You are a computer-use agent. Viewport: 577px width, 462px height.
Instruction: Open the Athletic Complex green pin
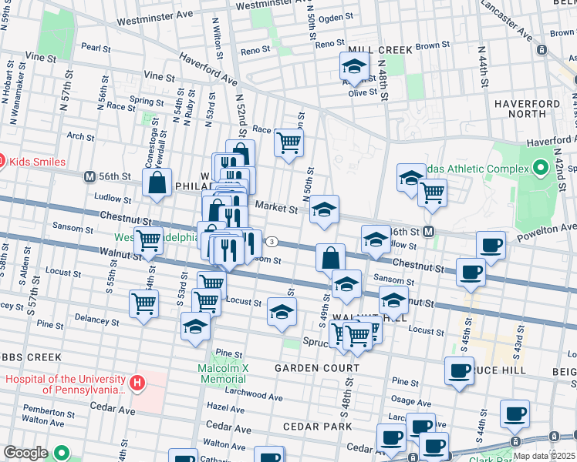pyautogui.click(x=540, y=167)
